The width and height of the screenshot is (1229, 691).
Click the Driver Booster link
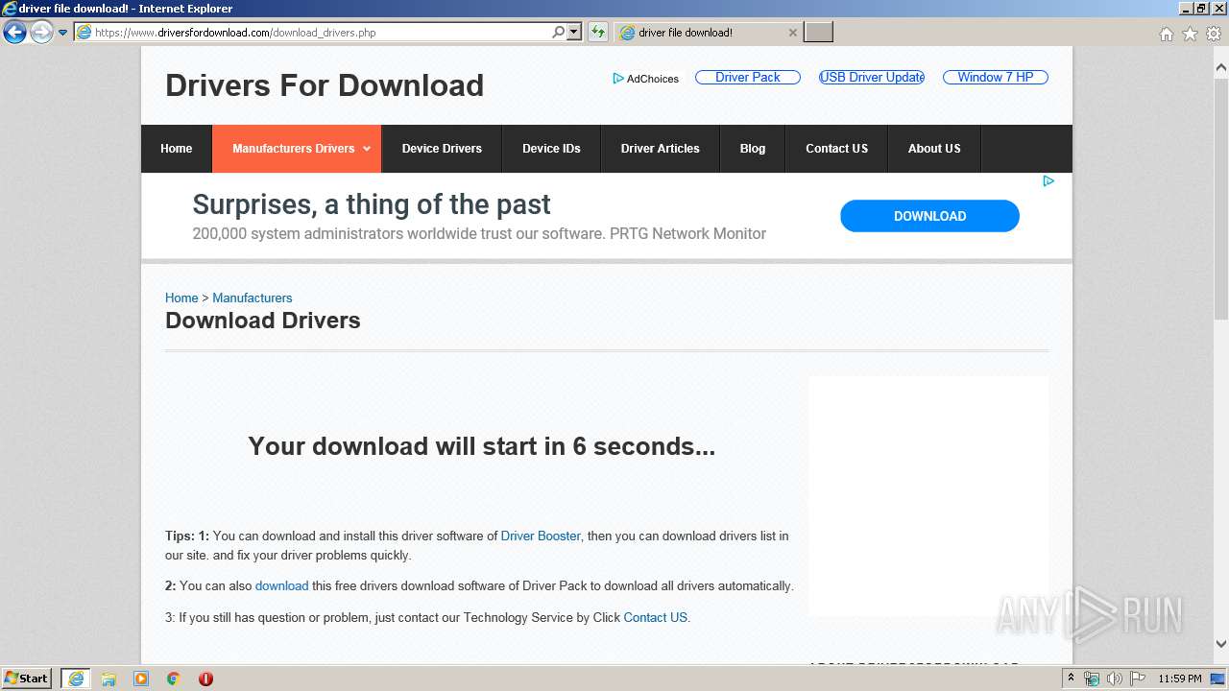[x=541, y=536]
